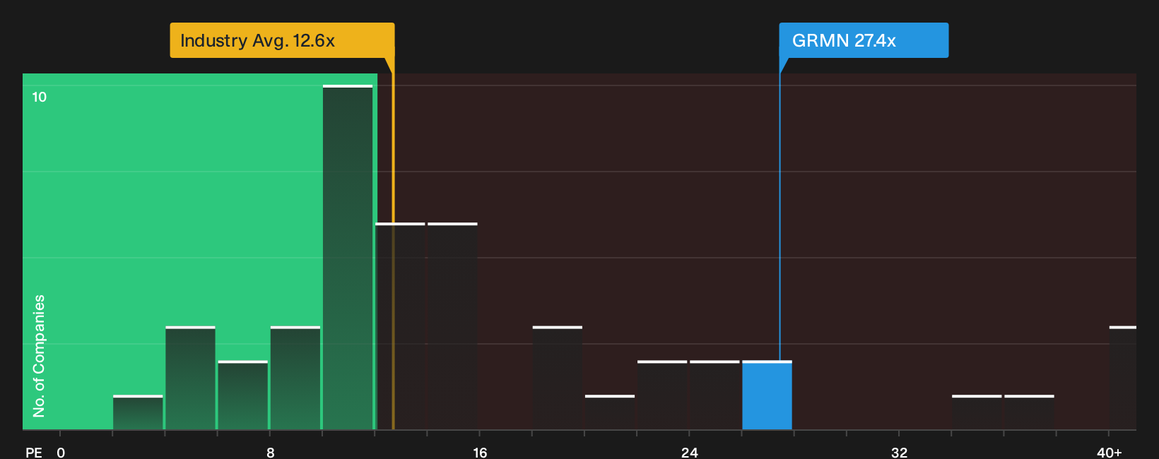
Task: Click the '24' x-axis tick label
Action: pos(690,452)
